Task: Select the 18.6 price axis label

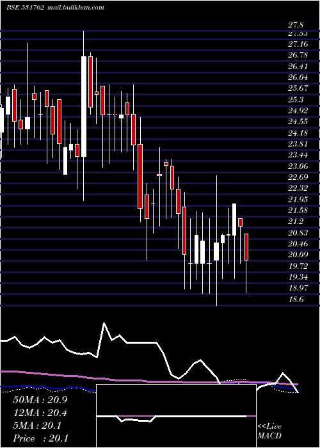Action: [x=296, y=300]
